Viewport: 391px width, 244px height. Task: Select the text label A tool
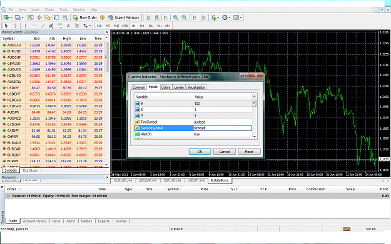point(68,26)
